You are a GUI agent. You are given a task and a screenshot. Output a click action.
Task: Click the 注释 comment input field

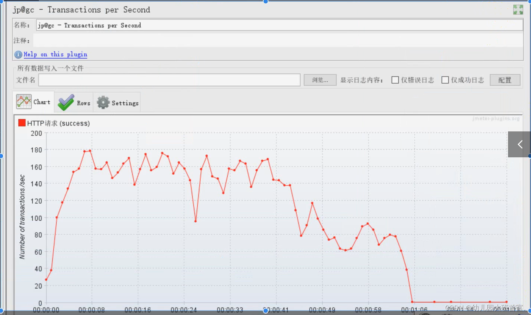tap(278, 40)
